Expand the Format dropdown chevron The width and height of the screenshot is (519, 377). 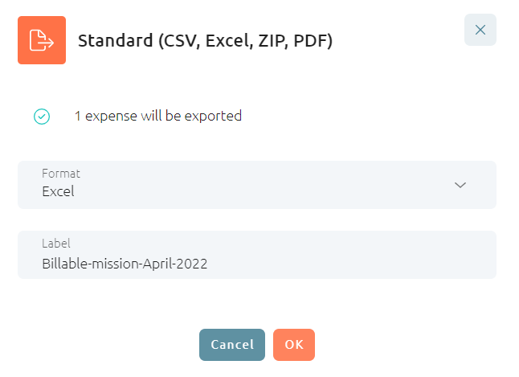[460, 185]
